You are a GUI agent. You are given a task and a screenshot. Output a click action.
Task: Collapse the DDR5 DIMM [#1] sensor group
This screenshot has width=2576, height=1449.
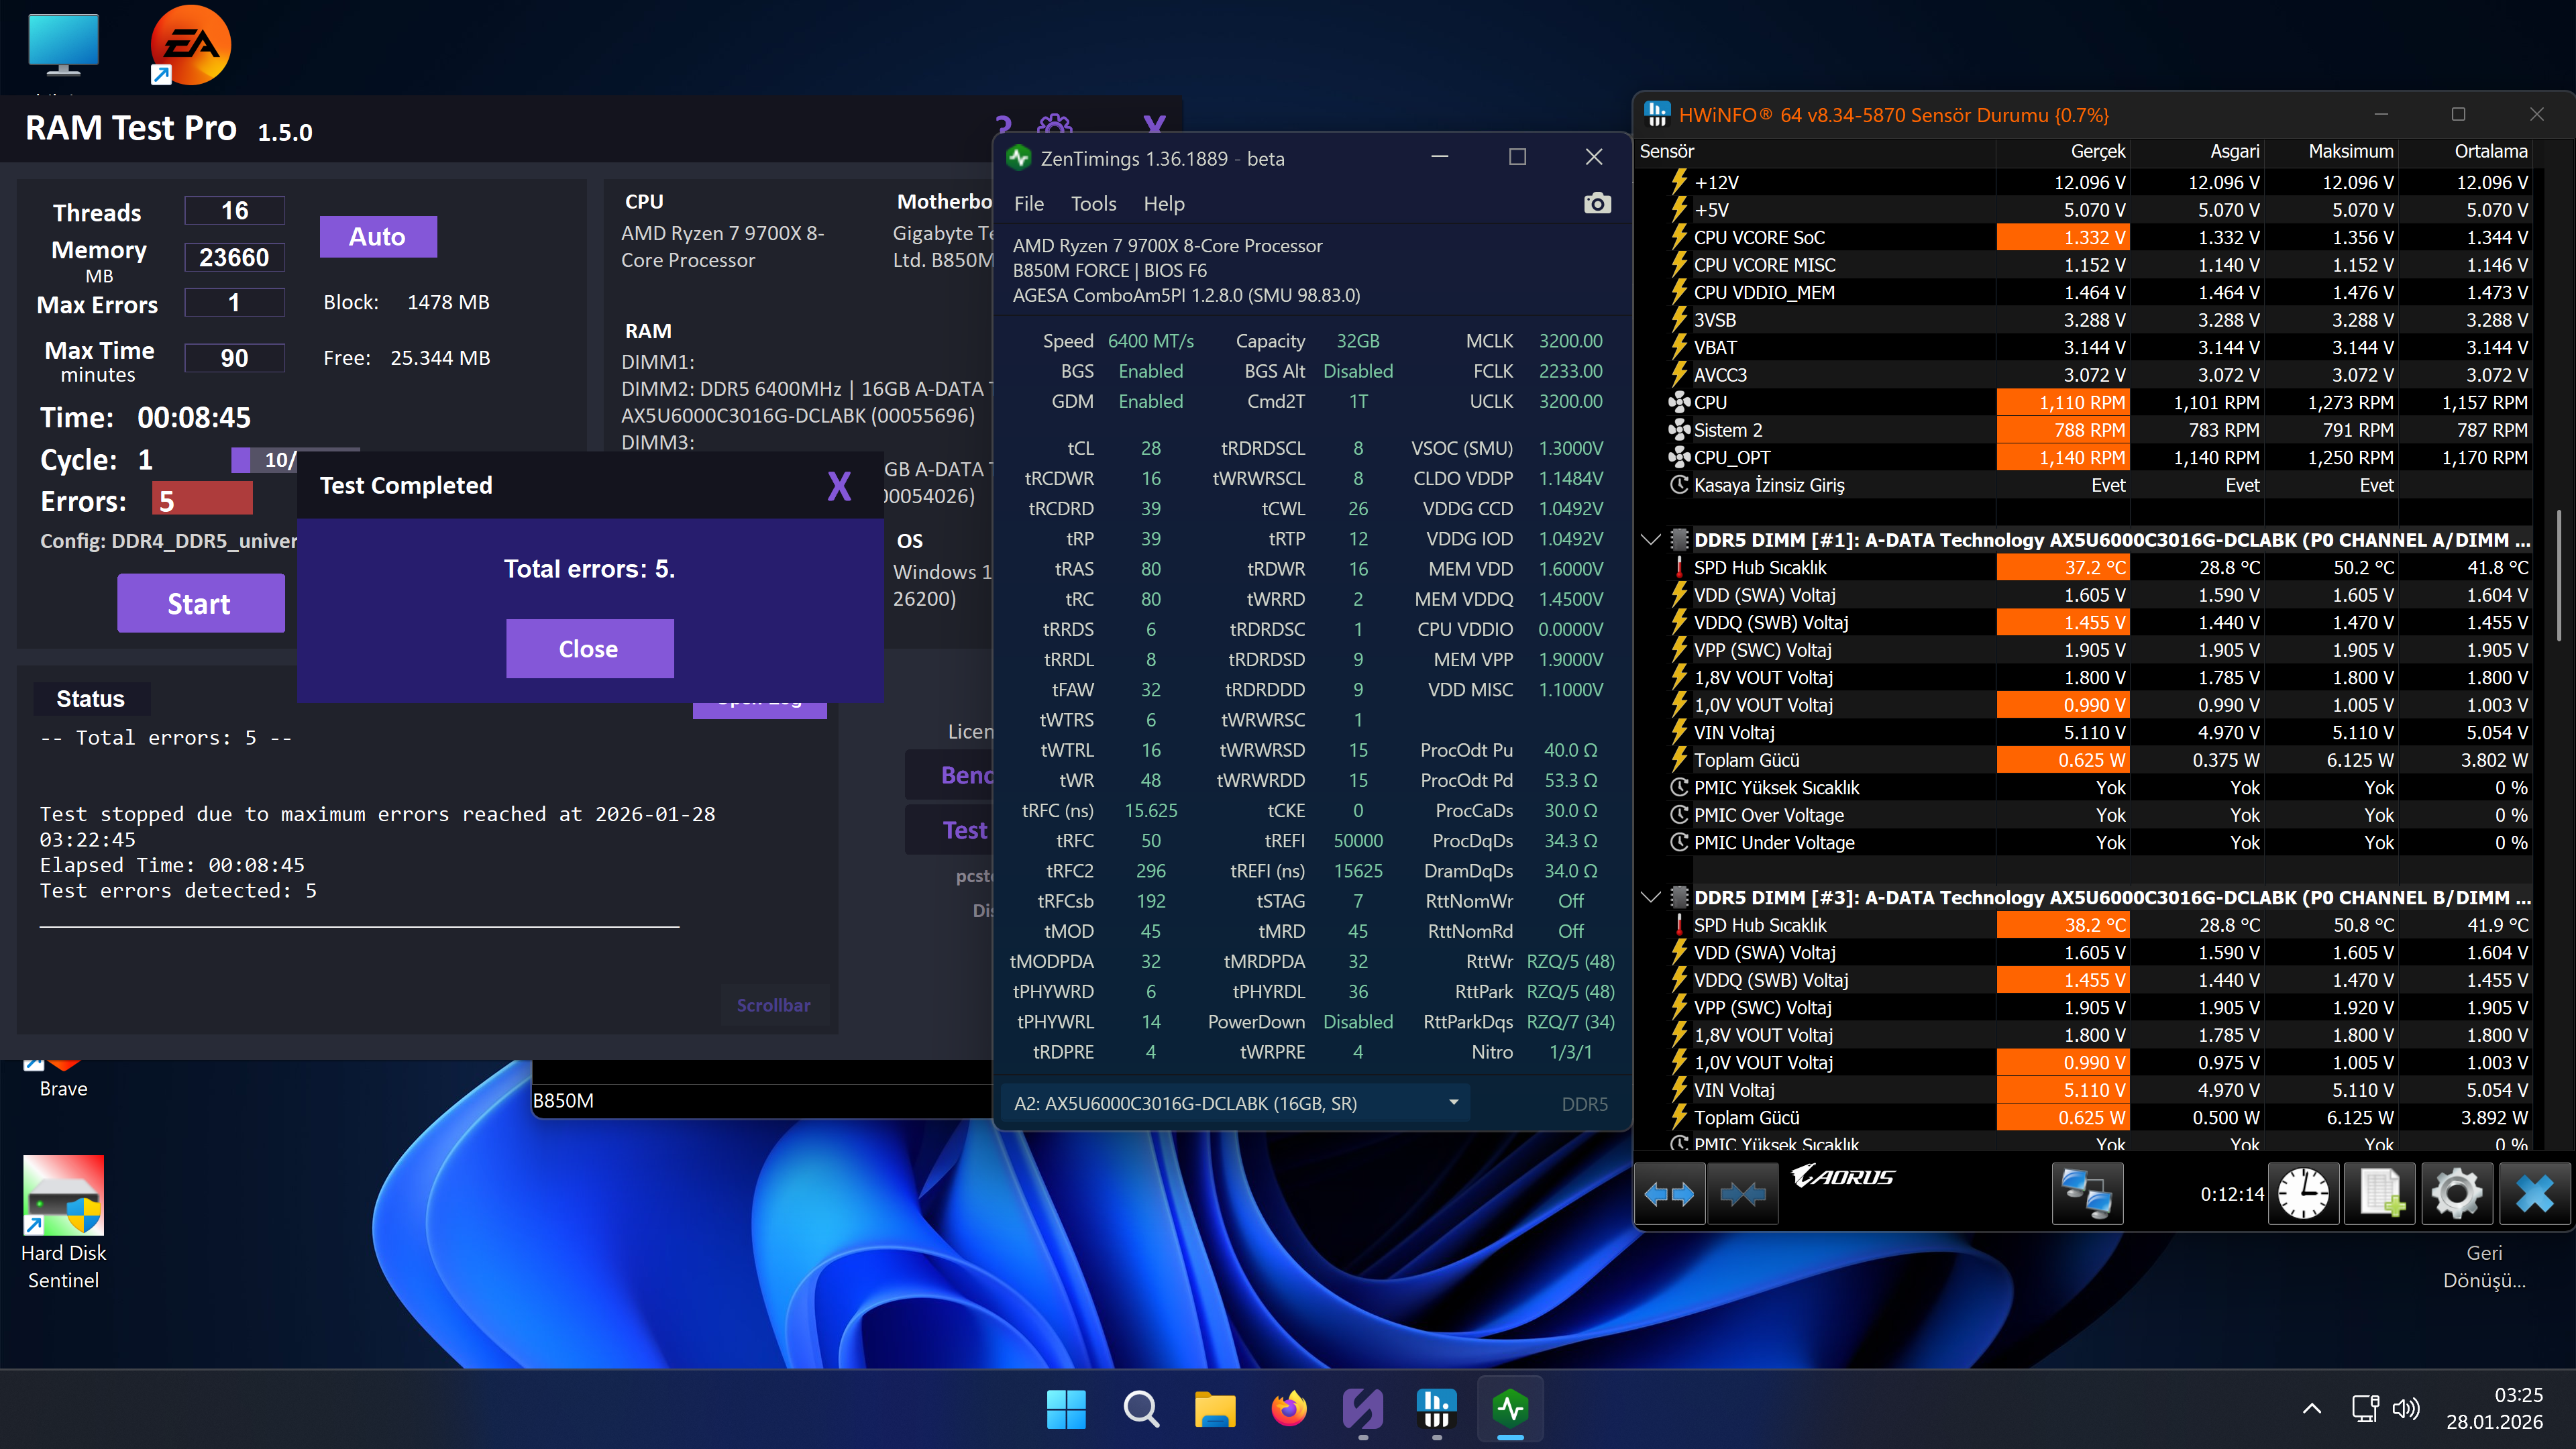(1651, 540)
